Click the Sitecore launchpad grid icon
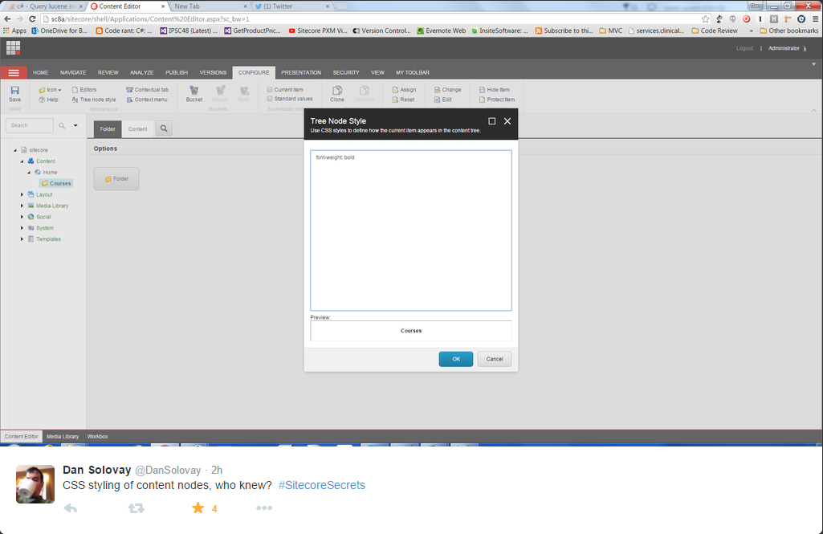This screenshot has width=823, height=534. (13, 47)
